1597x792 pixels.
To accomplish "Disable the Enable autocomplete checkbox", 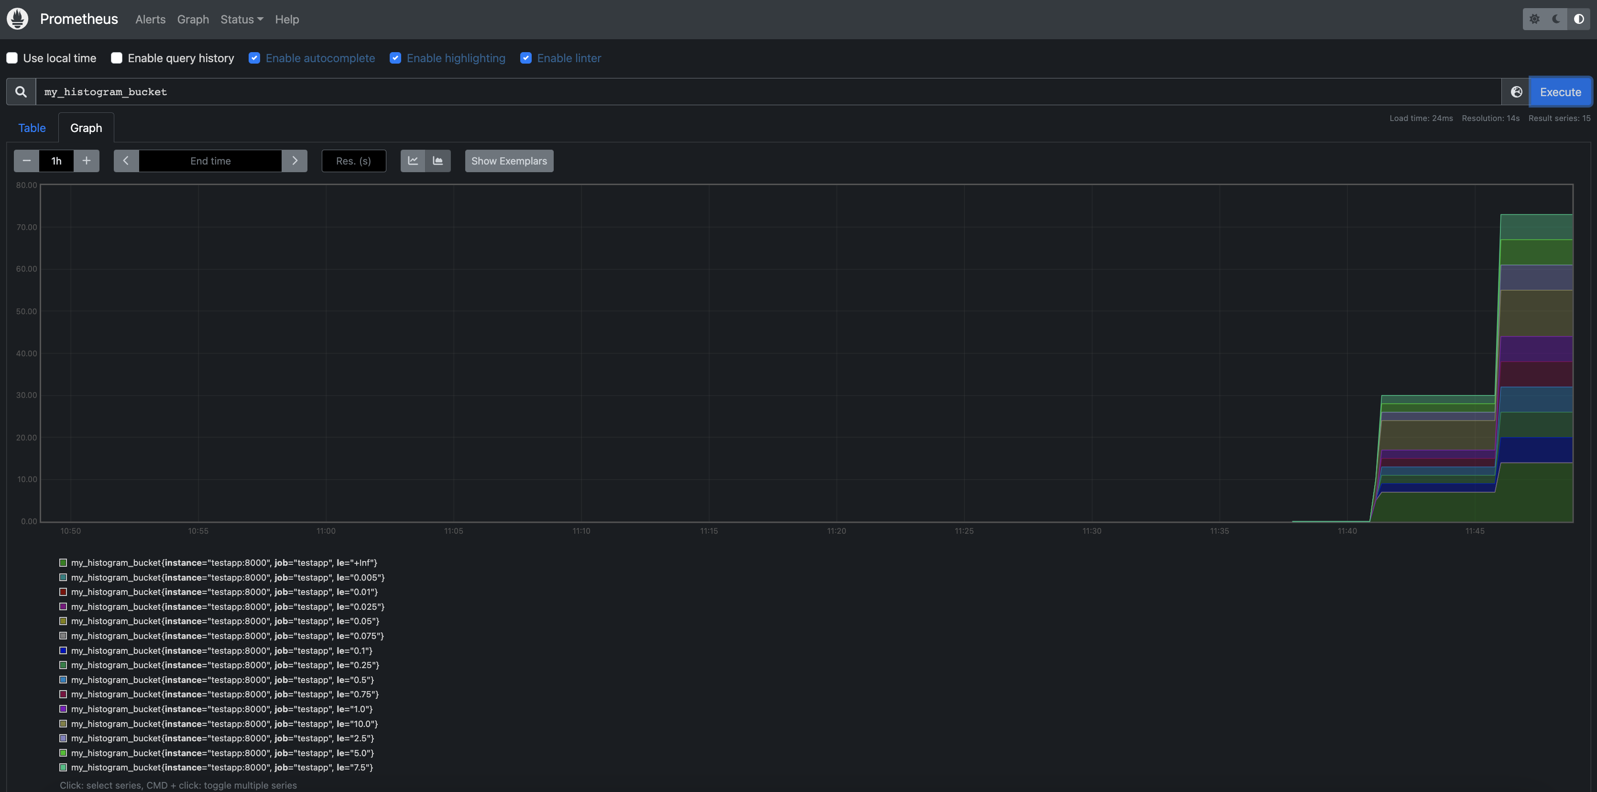I will (x=254, y=58).
